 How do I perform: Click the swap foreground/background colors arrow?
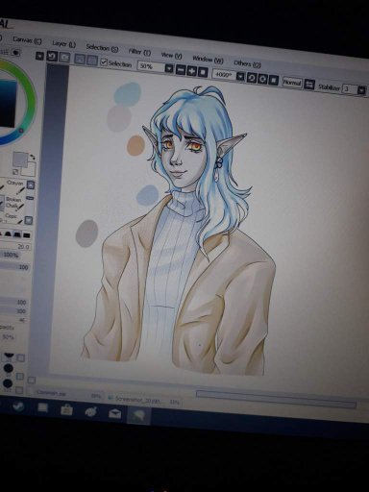tap(33, 157)
